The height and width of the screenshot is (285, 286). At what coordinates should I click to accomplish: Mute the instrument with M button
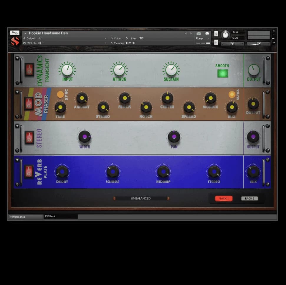[x=216, y=43]
